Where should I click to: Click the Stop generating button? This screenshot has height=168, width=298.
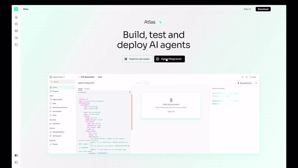point(245,83)
